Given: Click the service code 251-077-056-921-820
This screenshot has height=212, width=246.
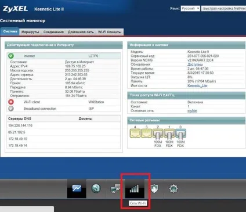Looking at the screenshot, I should point(203,56).
